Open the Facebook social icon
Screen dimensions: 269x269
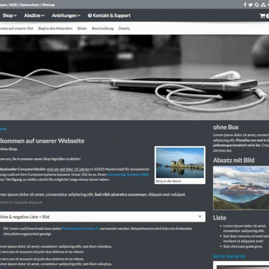coord(245,5)
